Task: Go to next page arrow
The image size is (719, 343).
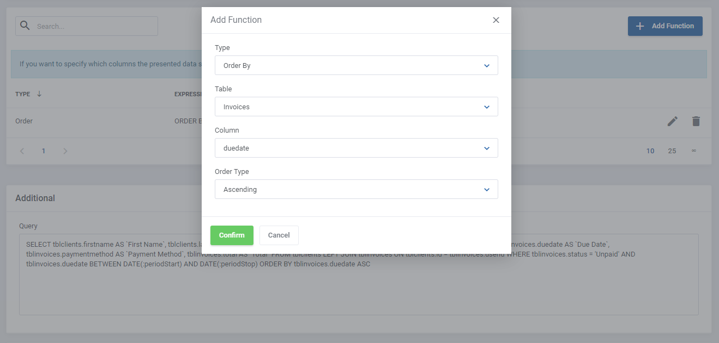Action: click(x=65, y=151)
